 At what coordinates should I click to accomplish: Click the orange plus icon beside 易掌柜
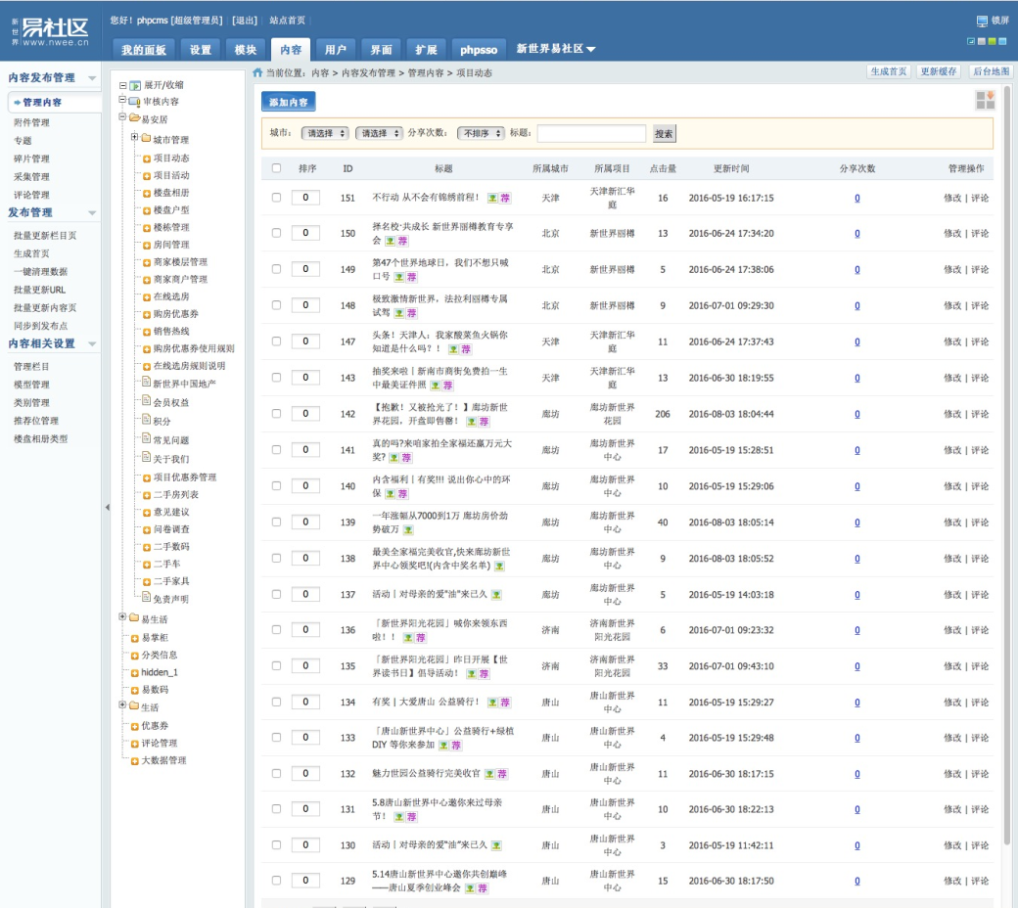[x=135, y=638]
